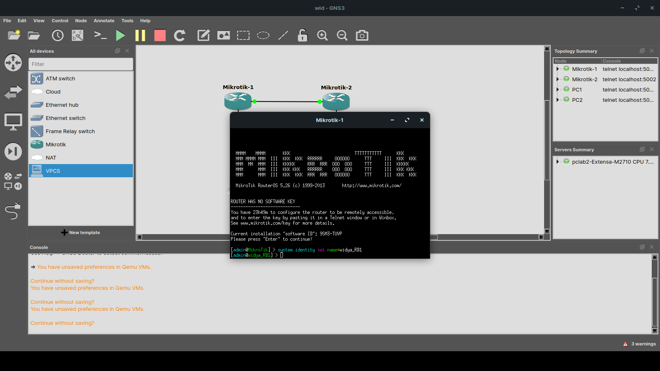This screenshot has height=371, width=660.
Task: Select Mikrotik-2 router on canvas
Action: [x=336, y=101]
